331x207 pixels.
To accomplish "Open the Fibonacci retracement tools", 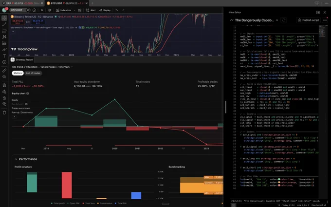I will click(x=4, y=31).
